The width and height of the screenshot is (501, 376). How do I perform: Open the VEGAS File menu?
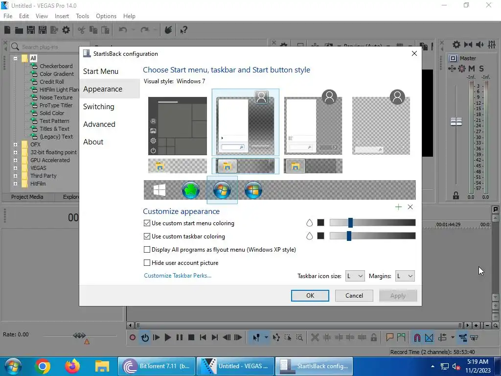click(x=8, y=16)
